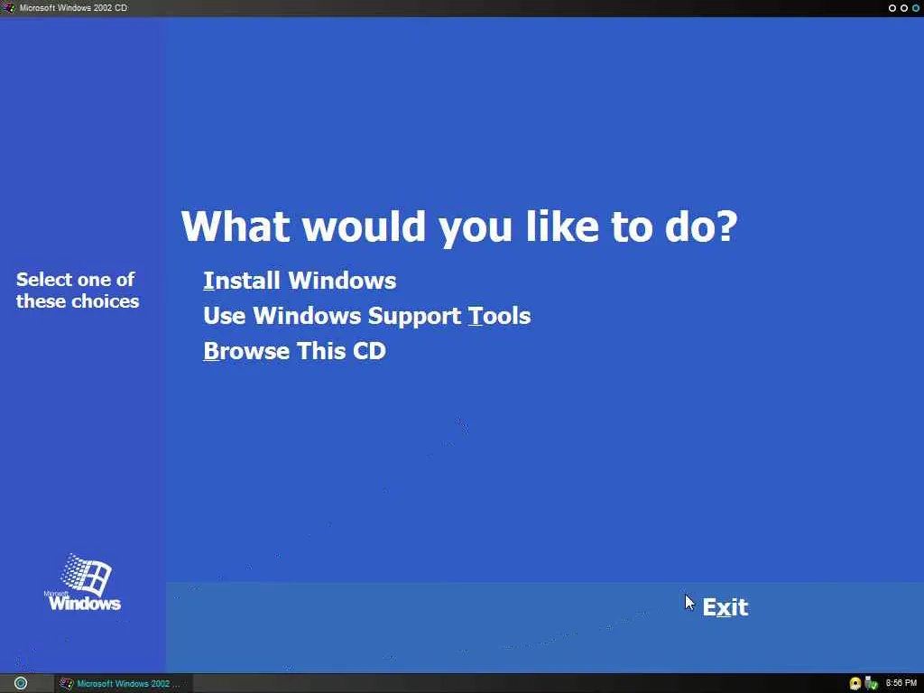Click Exit to close the setup menu
Viewport: 924px width, 693px height.
click(x=725, y=607)
